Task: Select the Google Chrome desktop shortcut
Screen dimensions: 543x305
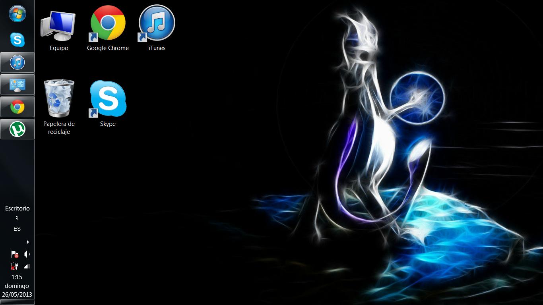Action: [108, 29]
